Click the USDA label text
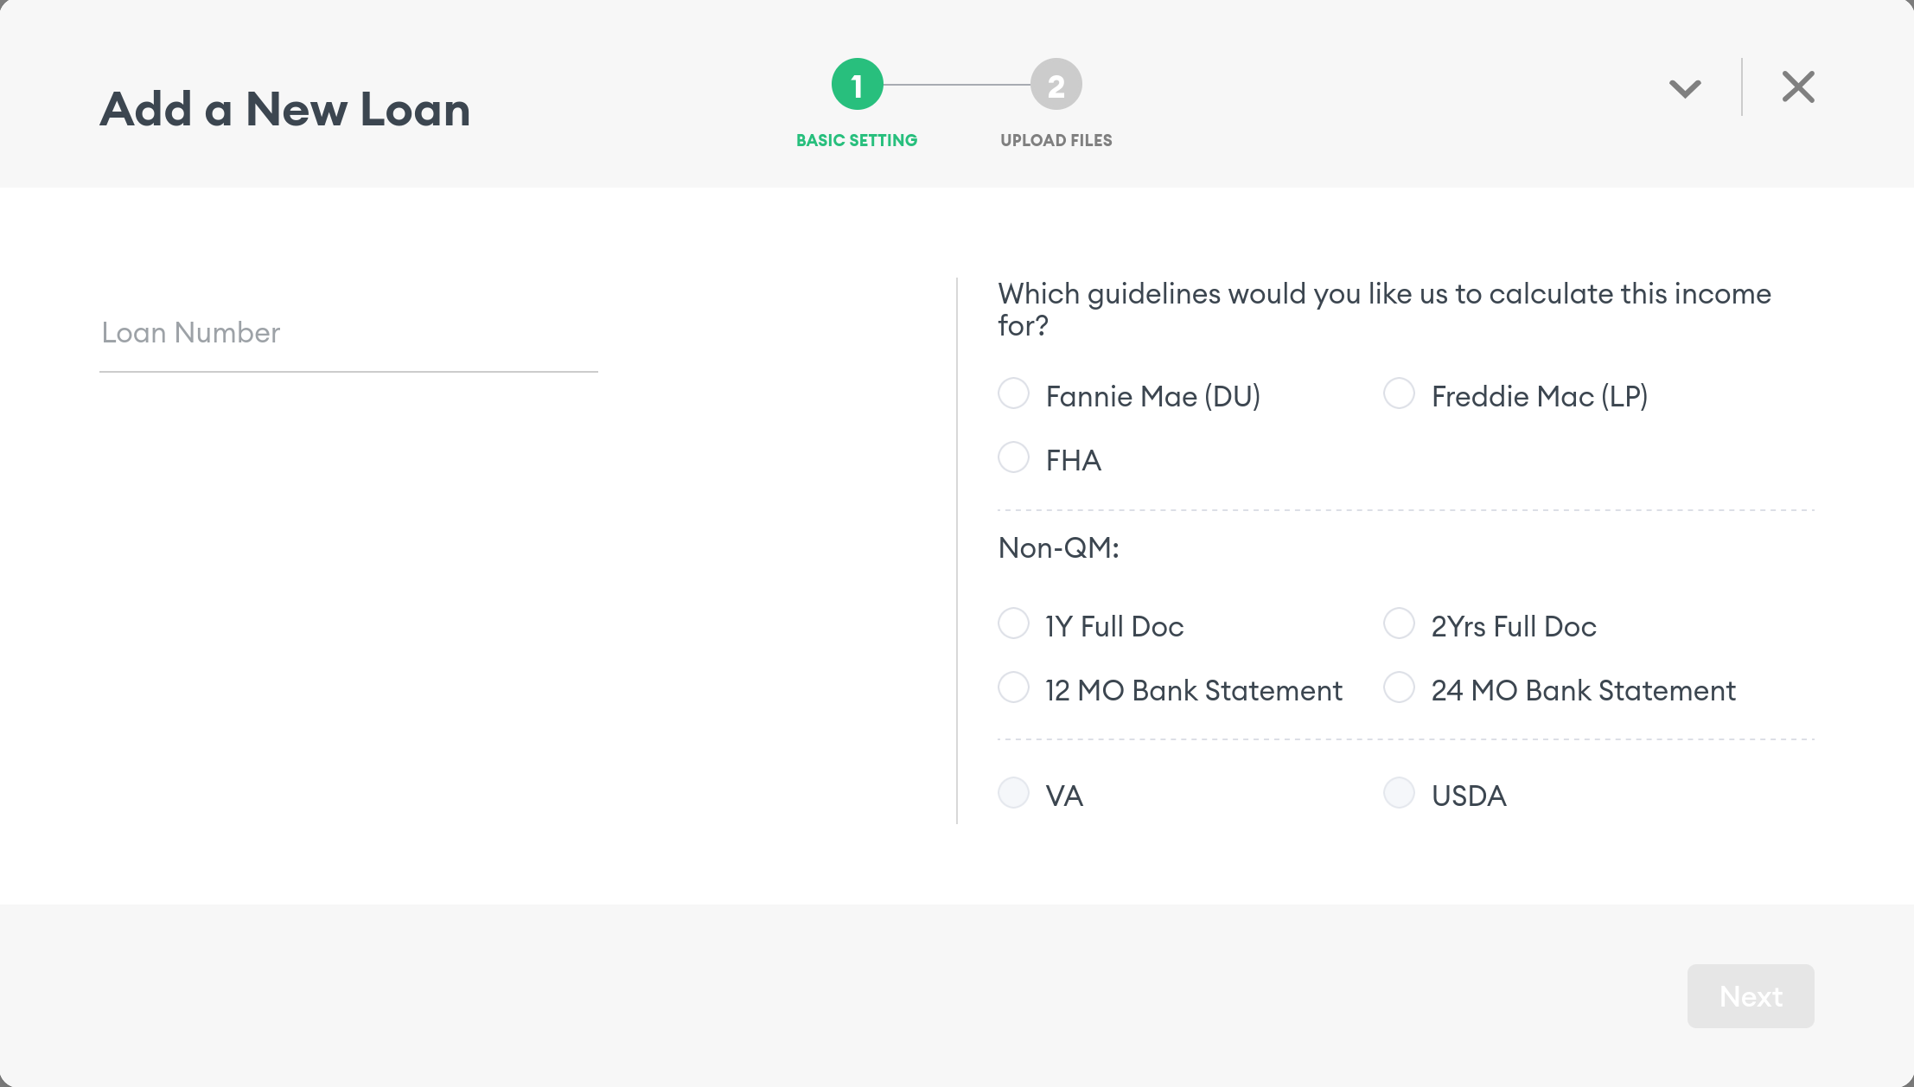 [x=1469, y=796]
